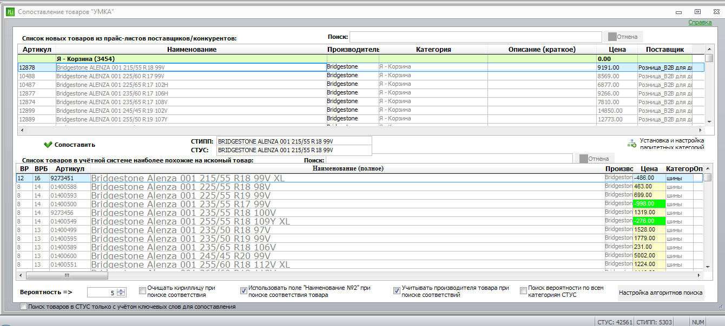The image size is (725, 326).
Task: Click green price cell -276.00
Action: pyautogui.click(x=649, y=221)
